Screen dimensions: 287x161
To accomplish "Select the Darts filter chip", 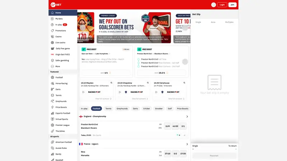I will pyautogui.click(x=136, y=109).
